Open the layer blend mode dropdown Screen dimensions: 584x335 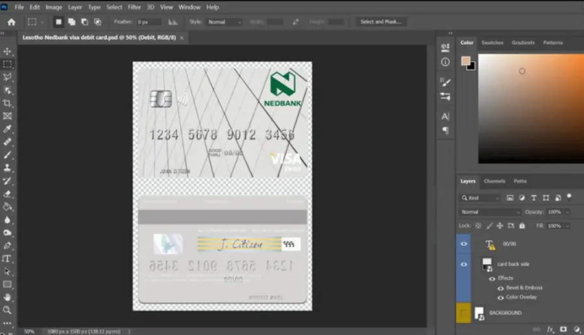(x=490, y=212)
